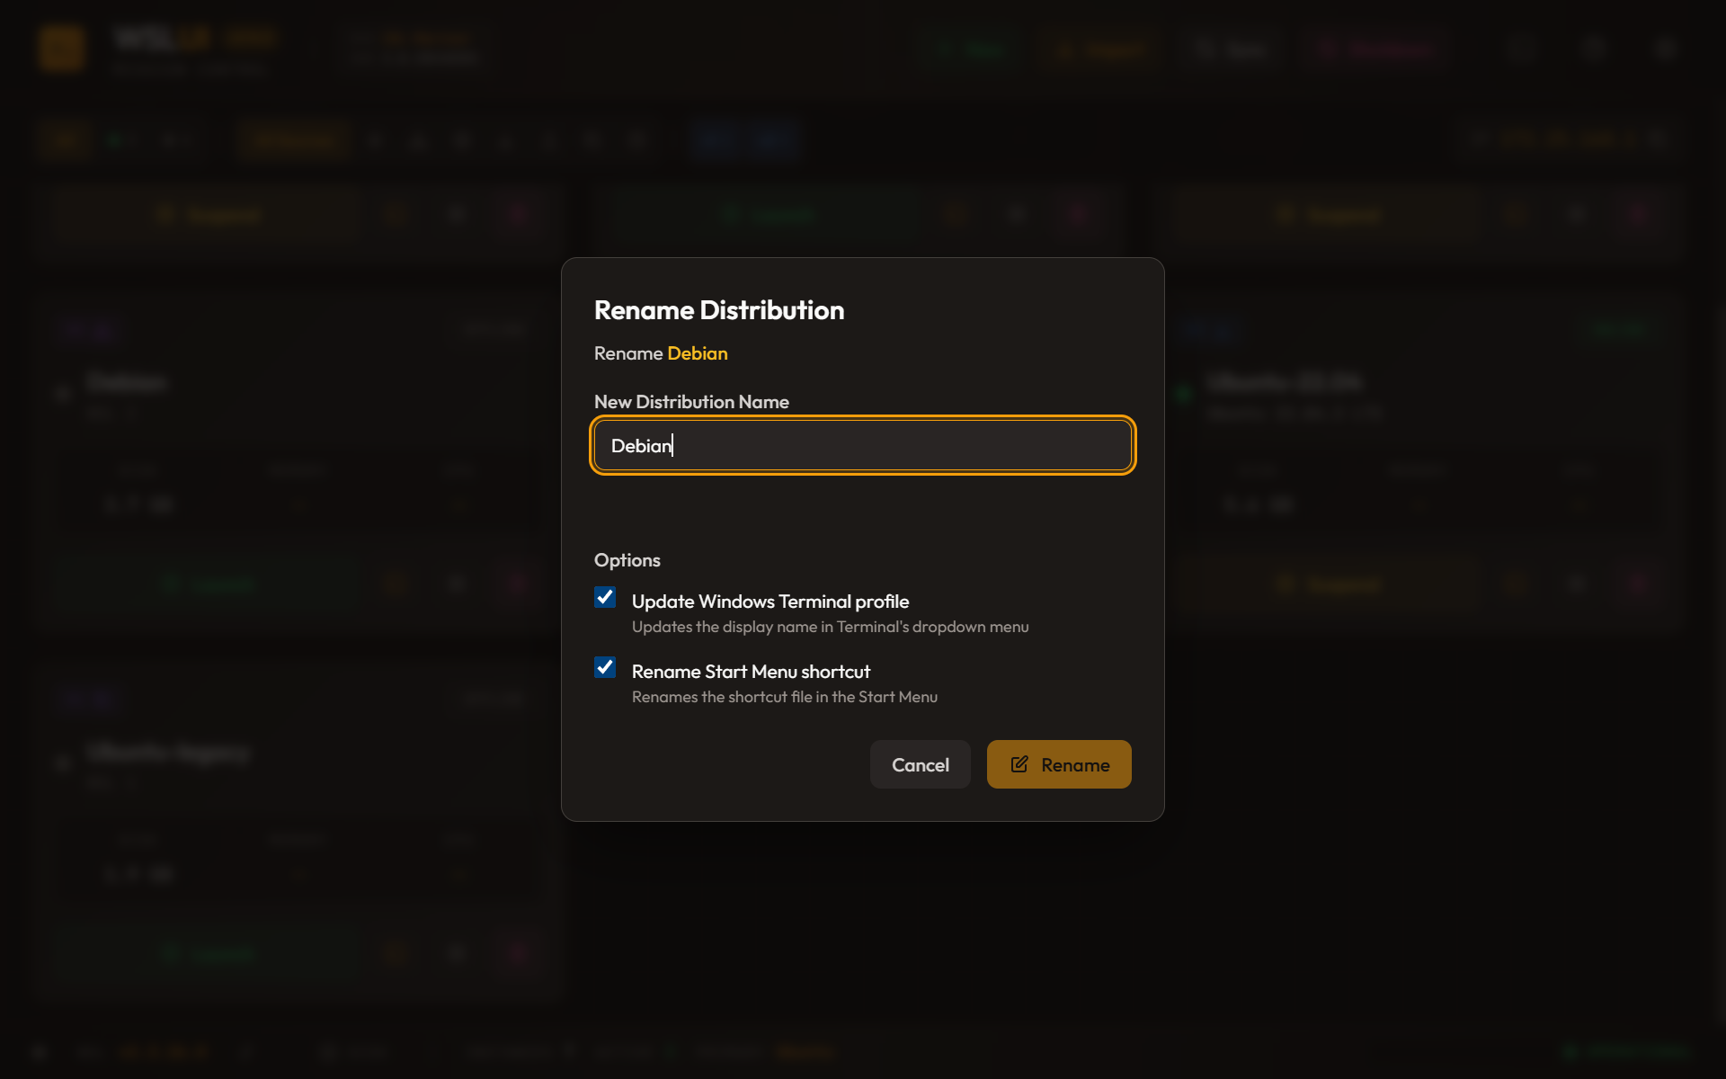The width and height of the screenshot is (1726, 1079).
Task: Click the orange Import button in the toolbar
Action: point(1097,49)
